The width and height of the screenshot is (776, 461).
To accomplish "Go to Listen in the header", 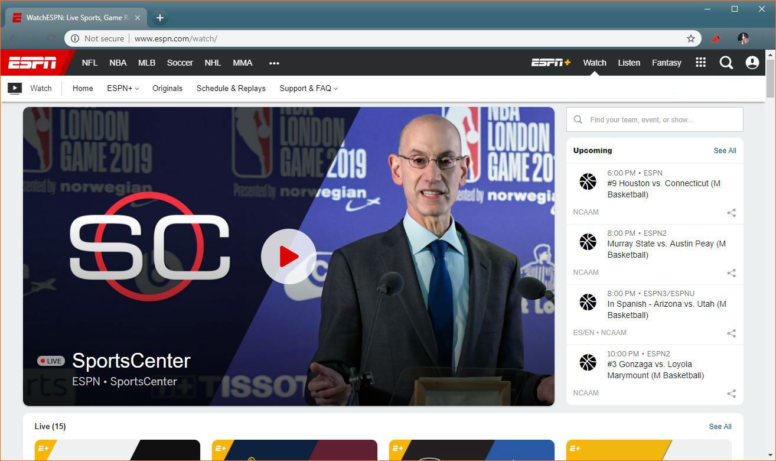I will click(x=629, y=63).
